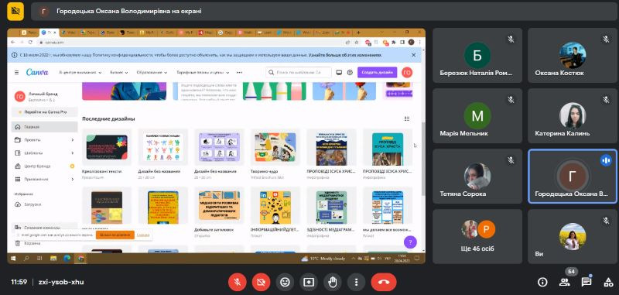Expand the Приложения chevron arrow
Image resolution: width=619 pixels, height=295 pixels.
73,179
